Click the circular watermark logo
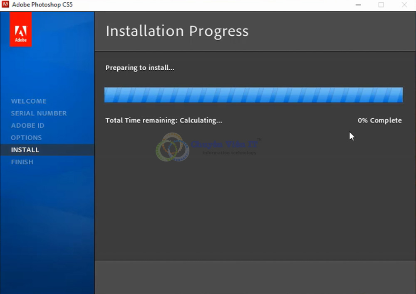 [172, 147]
